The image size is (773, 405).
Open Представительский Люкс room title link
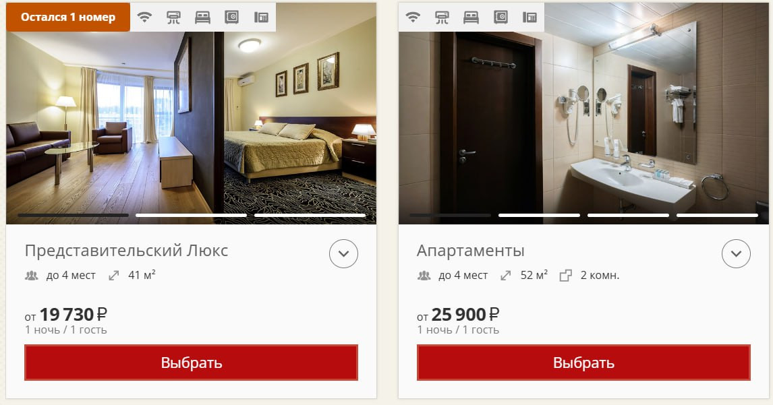pyautogui.click(x=126, y=251)
